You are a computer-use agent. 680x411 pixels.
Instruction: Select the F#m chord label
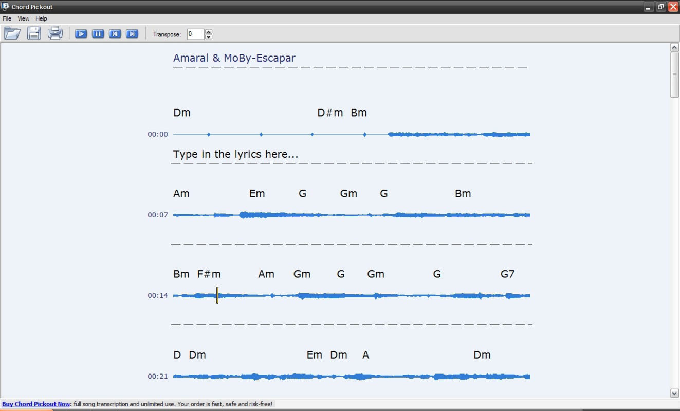[x=209, y=274]
